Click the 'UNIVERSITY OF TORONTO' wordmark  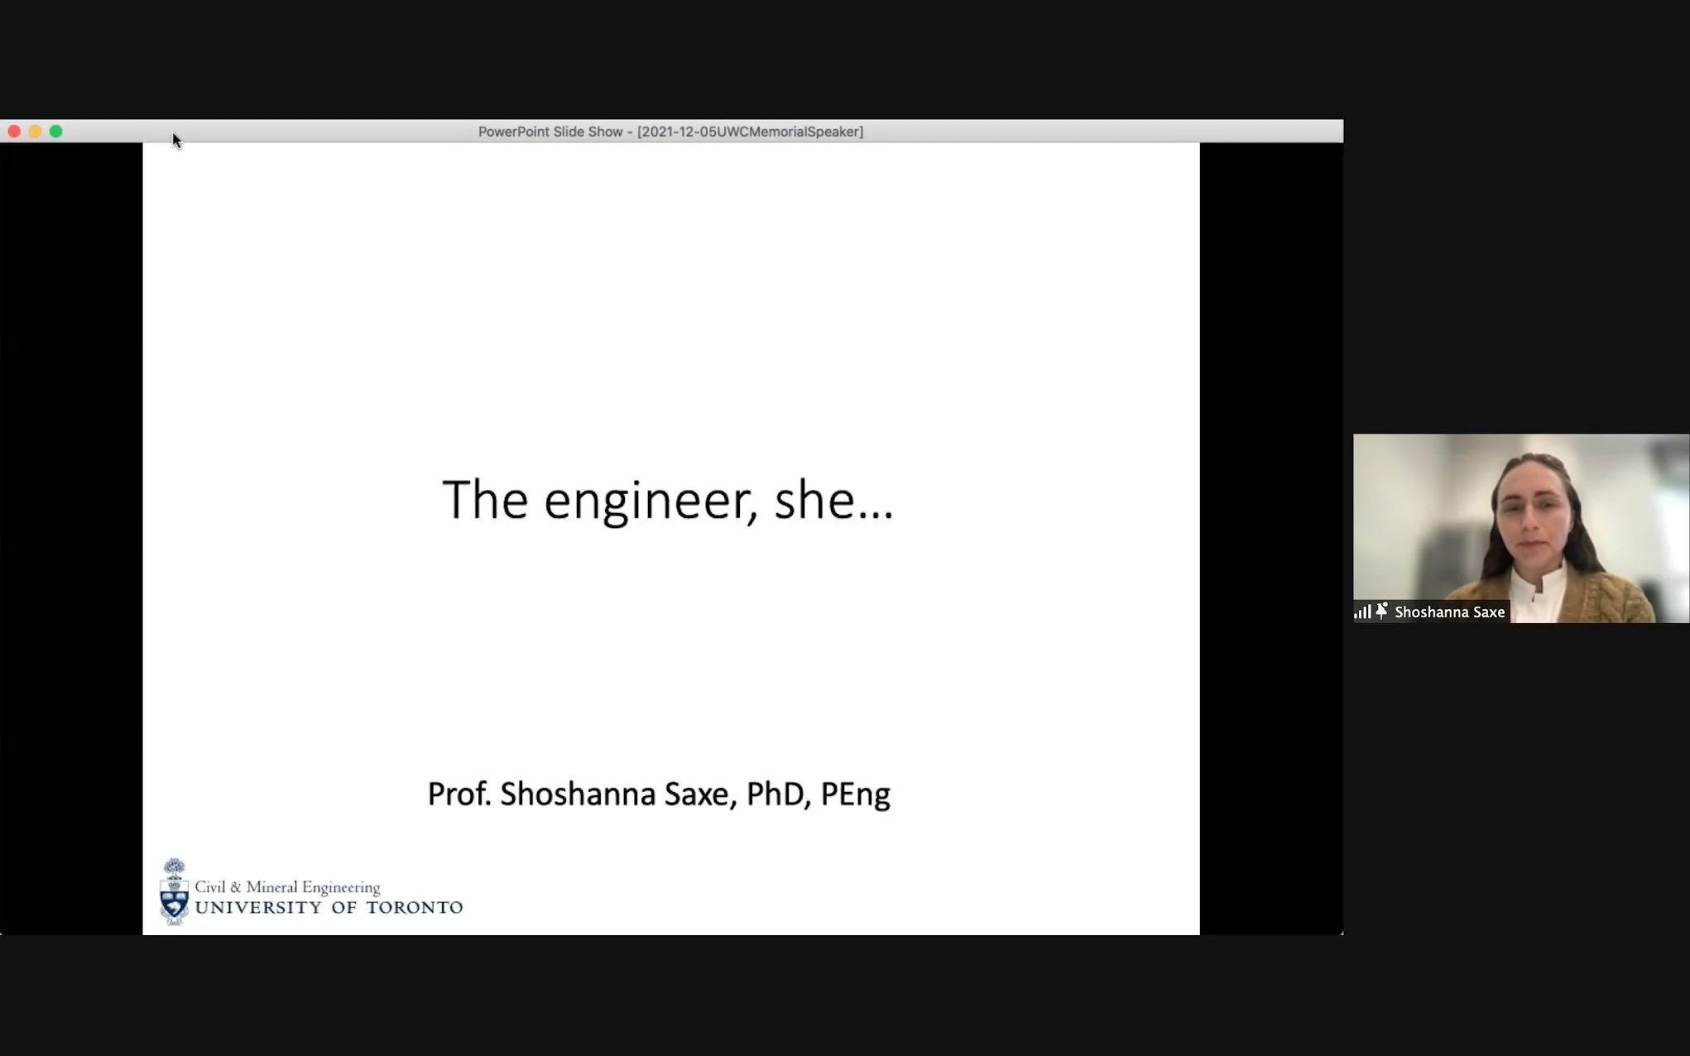pyautogui.click(x=329, y=908)
